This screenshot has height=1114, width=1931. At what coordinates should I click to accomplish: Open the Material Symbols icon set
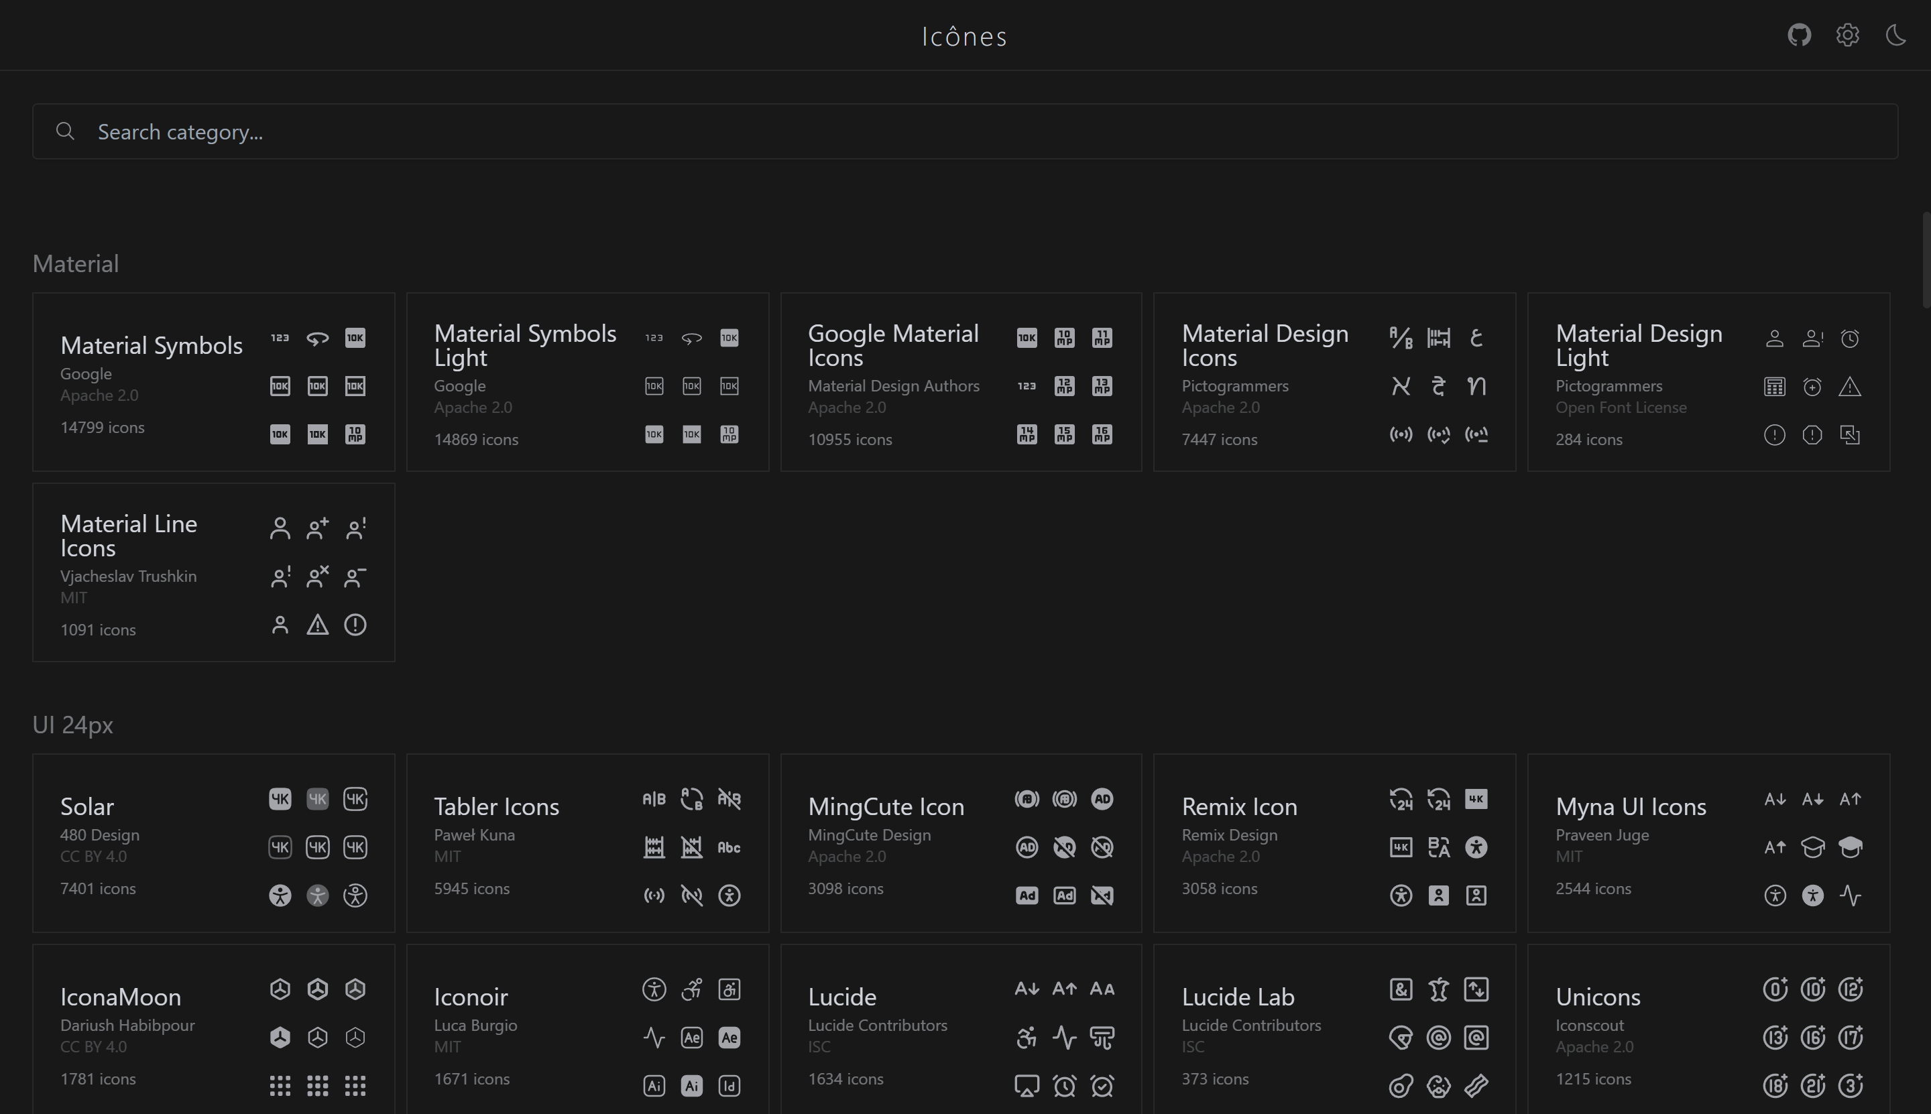[x=151, y=345]
